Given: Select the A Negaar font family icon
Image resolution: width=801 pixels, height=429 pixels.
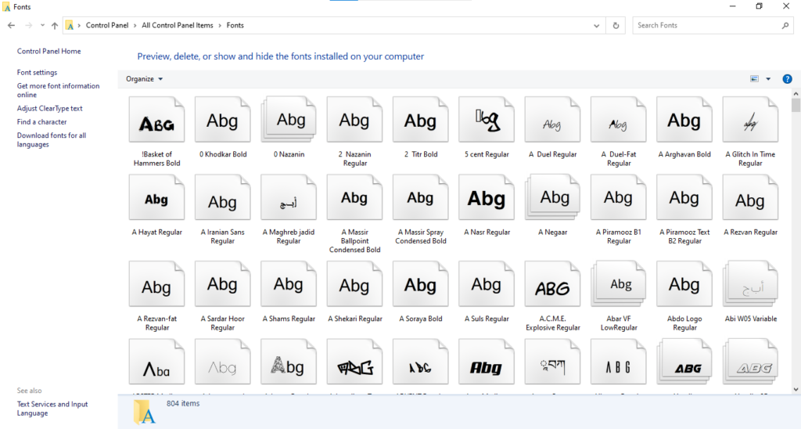Looking at the screenshot, I should (552, 198).
